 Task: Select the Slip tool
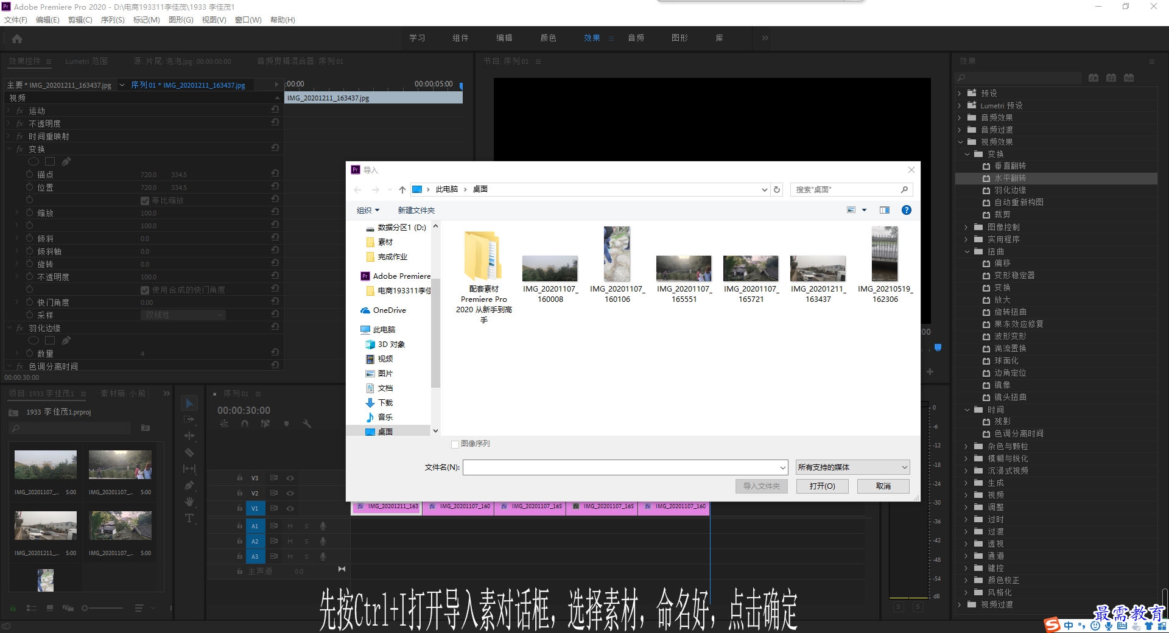(x=189, y=469)
